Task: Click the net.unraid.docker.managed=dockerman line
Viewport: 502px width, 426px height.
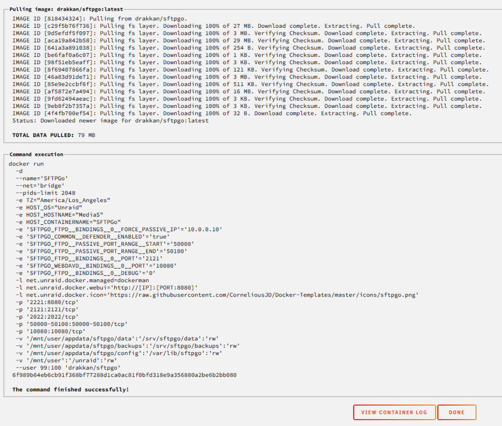Action: [82, 281]
